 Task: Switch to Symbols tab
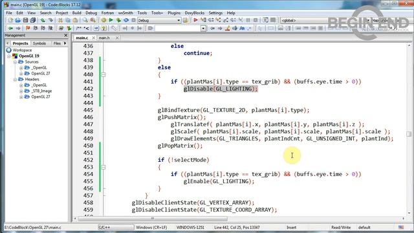pos(39,43)
